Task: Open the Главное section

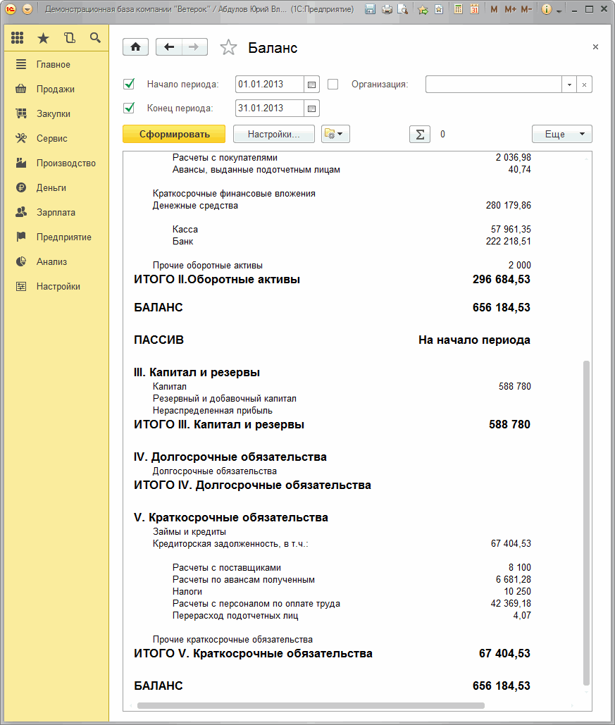Action: 57,64
